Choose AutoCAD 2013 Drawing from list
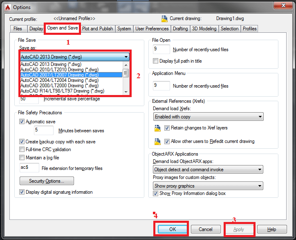The height and width of the screenshot is (240, 296). 71,64
